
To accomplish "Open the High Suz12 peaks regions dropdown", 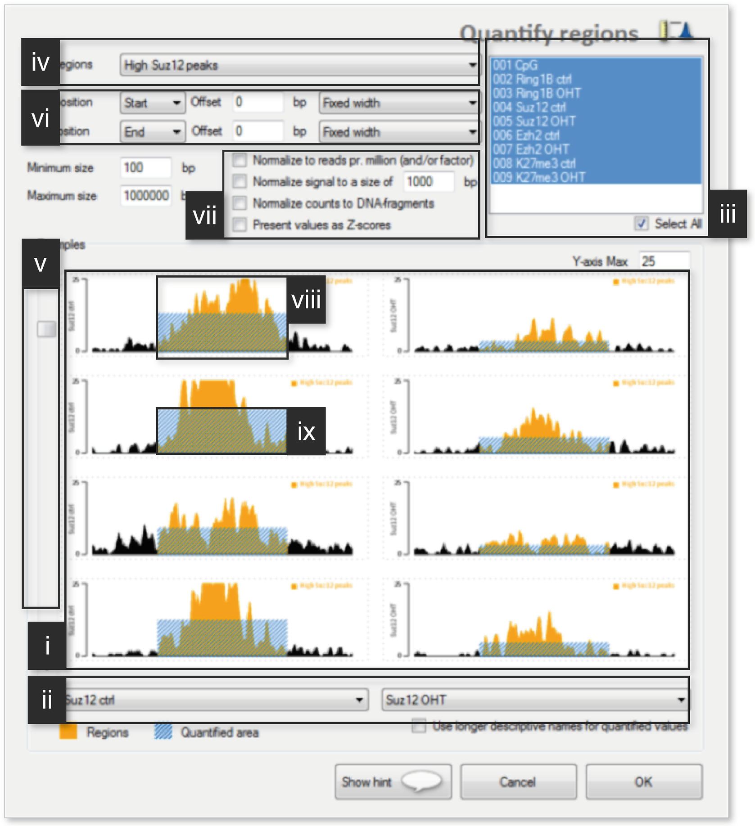I will coord(472,65).
